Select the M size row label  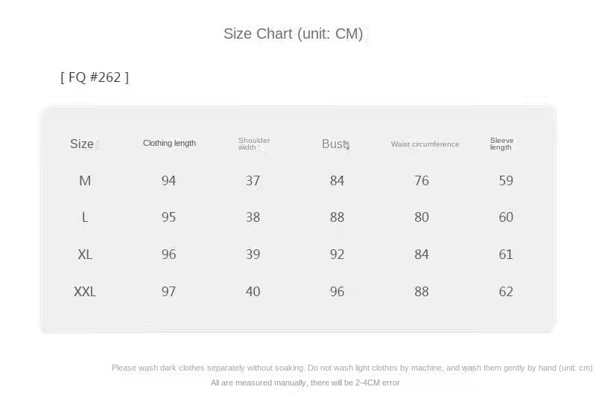(85, 180)
